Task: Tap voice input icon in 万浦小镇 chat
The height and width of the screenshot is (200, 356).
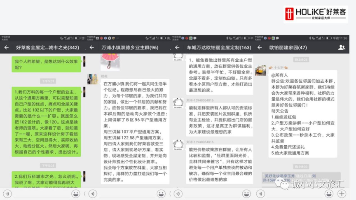Action: click(93, 194)
